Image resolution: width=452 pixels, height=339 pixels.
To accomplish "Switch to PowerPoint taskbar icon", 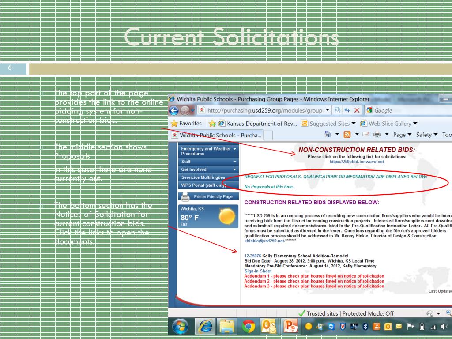I will pyautogui.click(x=291, y=326).
